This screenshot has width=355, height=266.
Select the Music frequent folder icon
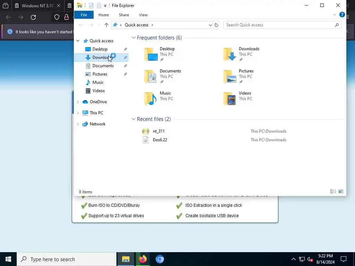pyautogui.click(x=150, y=99)
